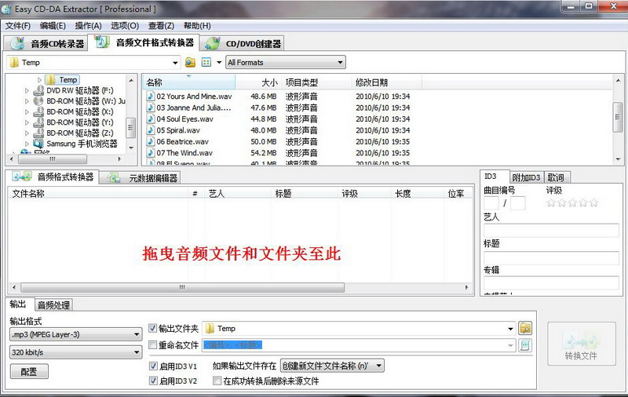Click the rename pattern editor icon
The height and width of the screenshot is (397, 628).
point(525,345)
